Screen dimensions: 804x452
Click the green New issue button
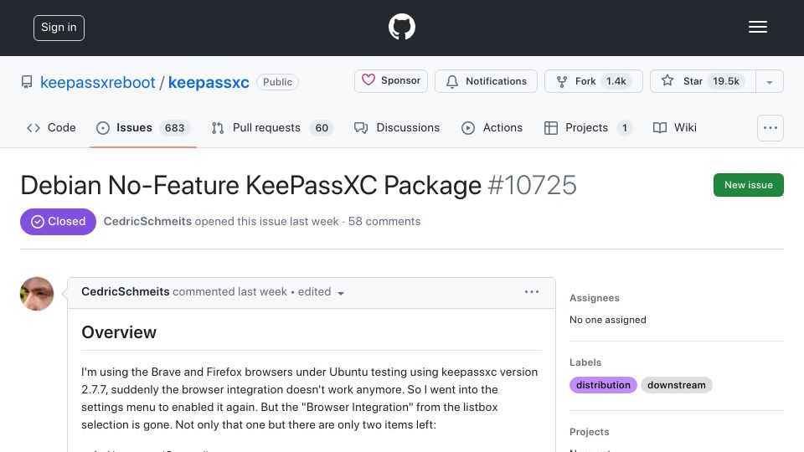click(748, 185)
